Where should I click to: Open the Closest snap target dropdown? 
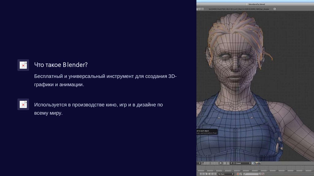coord(242,163)
